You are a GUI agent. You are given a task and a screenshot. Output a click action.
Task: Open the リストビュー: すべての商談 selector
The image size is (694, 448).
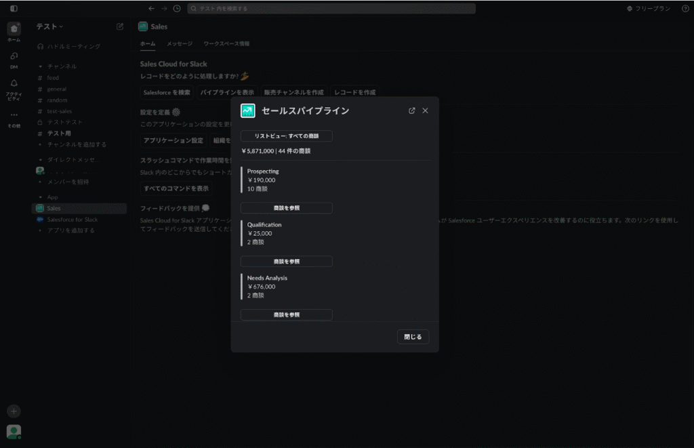[x=287, y=136]
